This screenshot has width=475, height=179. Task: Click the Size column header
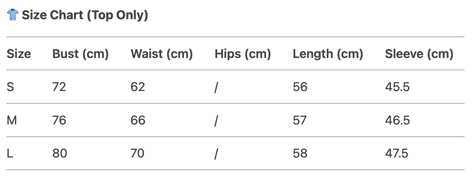(x=19, y=54)
